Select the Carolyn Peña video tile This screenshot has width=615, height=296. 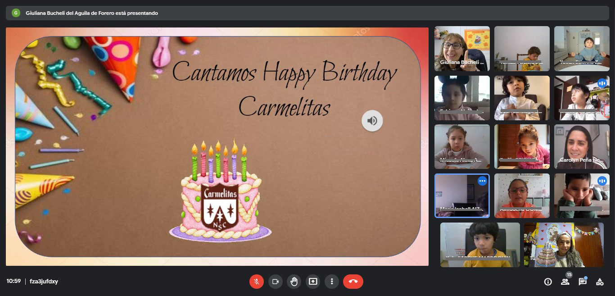point(582,146)
